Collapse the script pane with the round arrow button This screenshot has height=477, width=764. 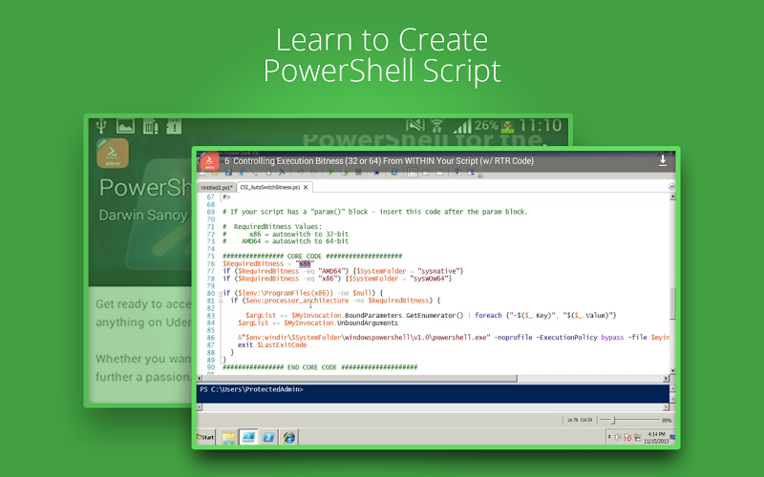coord(671,187)
